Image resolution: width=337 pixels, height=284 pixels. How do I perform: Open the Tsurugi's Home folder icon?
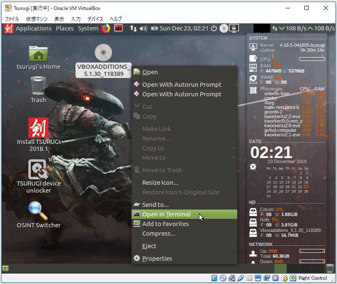click(38, 54)
